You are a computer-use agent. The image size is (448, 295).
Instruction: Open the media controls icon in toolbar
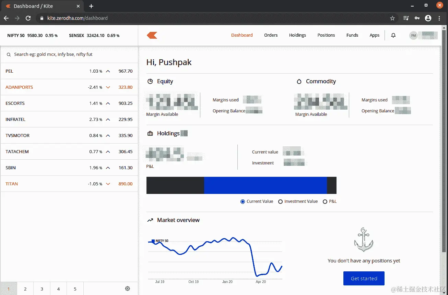point(406,18)
